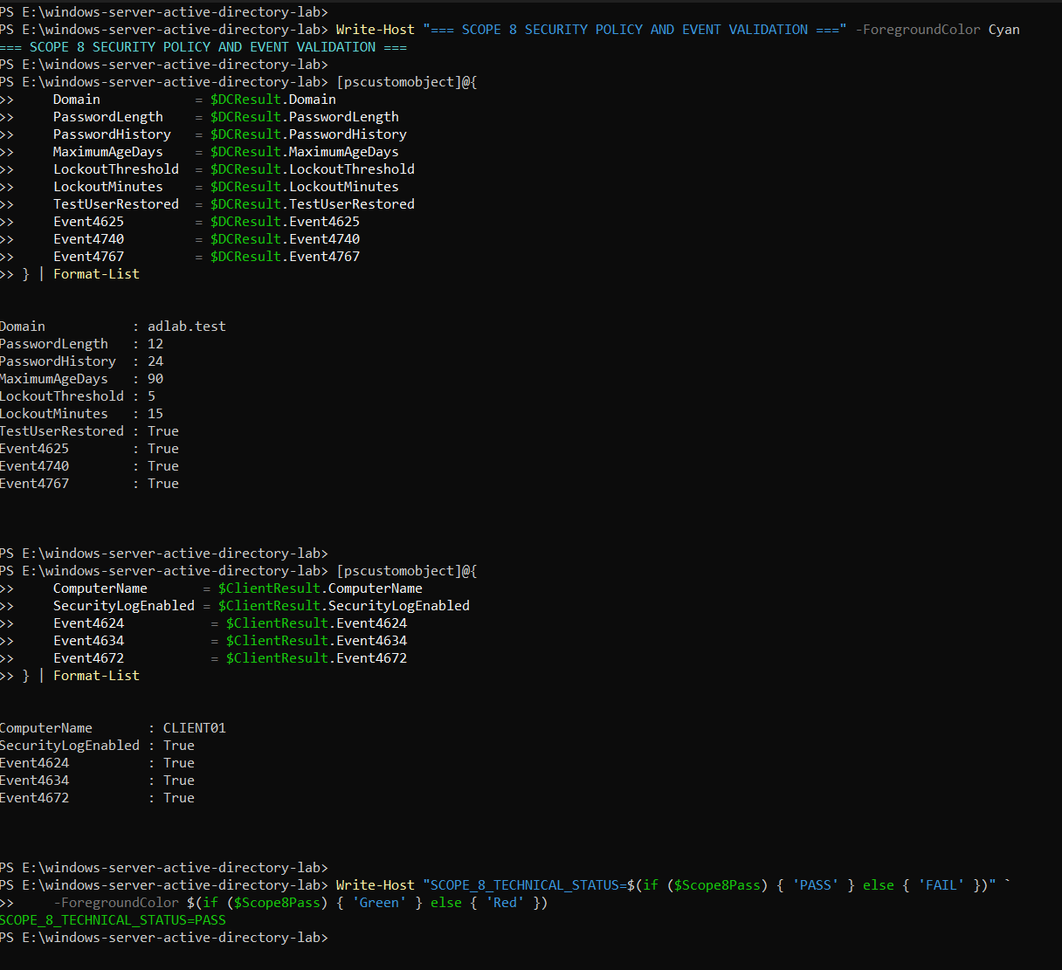
Task: Select the $DCResult.Event4767 expression
Action: pos(285,257)
